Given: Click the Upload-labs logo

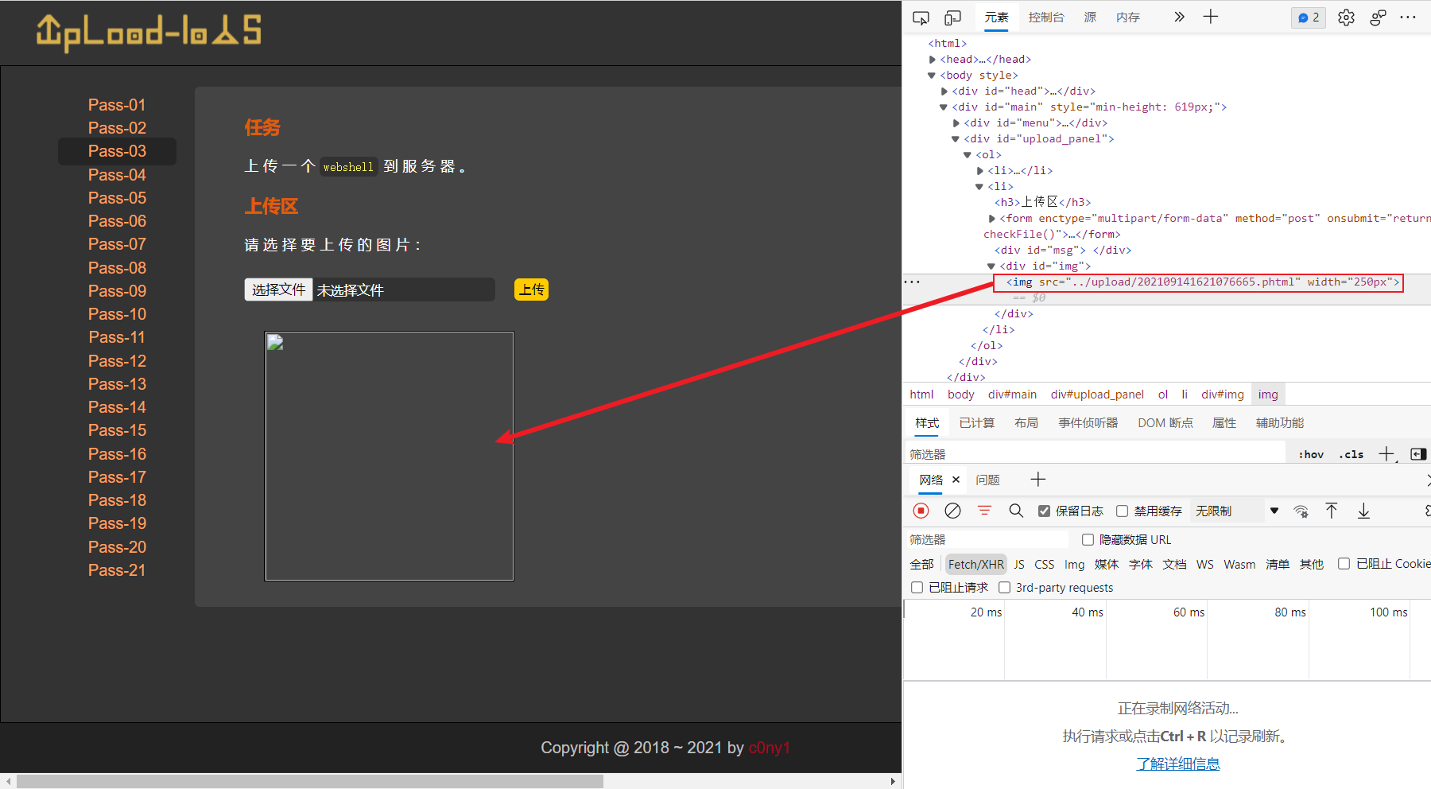Looking at the screenshot, I should (x=148, y=33).
